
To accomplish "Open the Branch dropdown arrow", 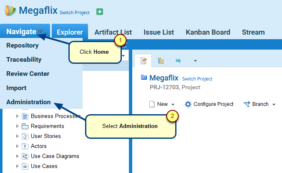I will pos(274,105).
